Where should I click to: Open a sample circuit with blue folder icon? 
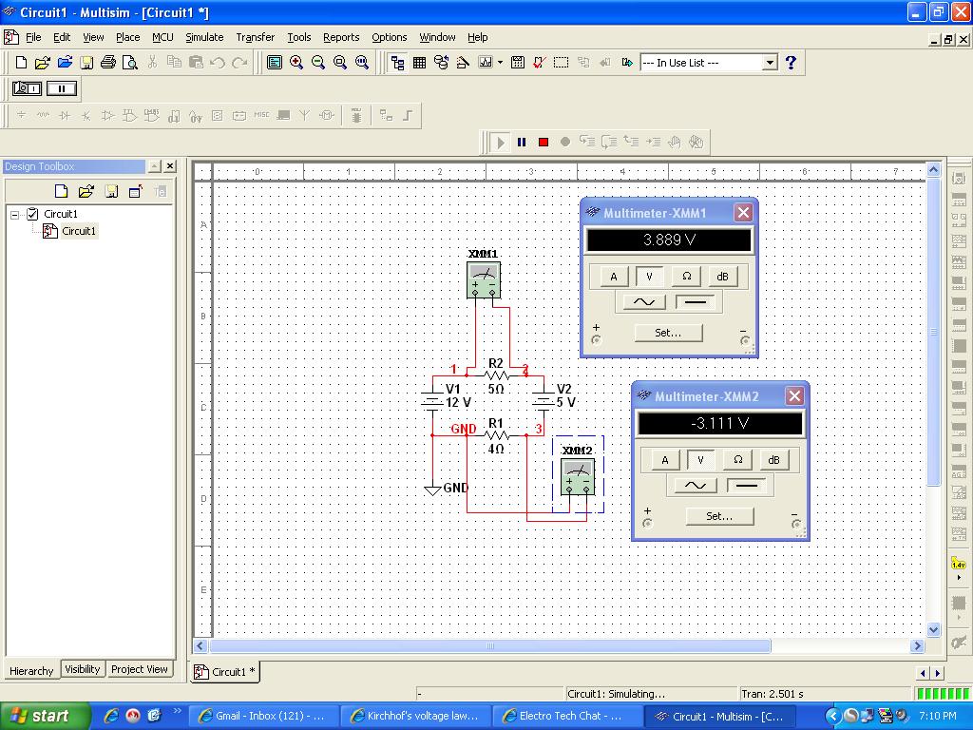click(65, 62)
